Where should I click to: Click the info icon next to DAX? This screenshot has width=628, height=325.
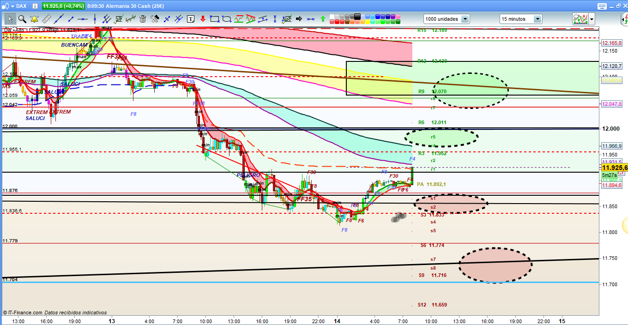36,6
